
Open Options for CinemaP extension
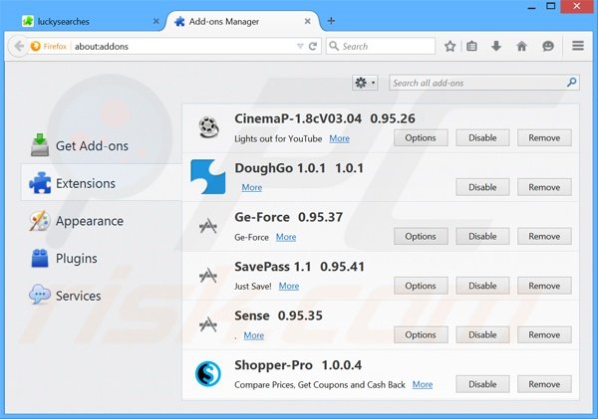(x=421, y=138)
